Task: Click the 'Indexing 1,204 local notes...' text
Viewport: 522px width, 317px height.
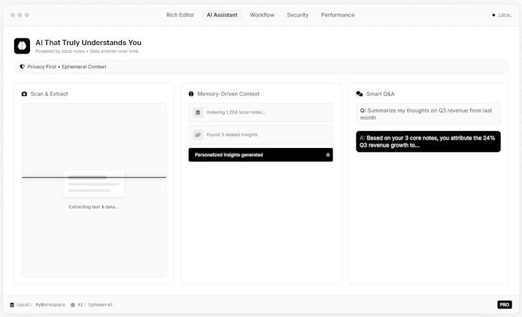Action: click(x=236, y=112)
